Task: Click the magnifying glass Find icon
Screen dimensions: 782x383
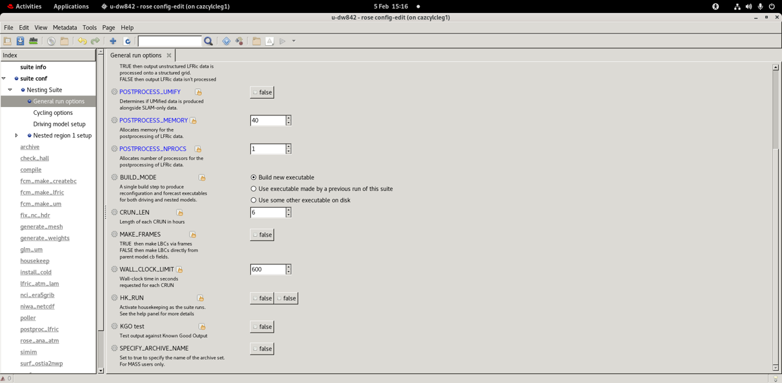Action: [208, 41]
